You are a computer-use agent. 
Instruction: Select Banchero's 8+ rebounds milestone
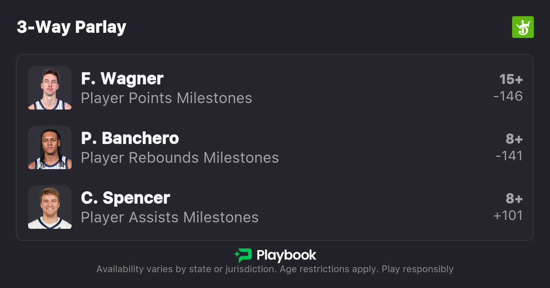514,139
